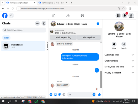Screen dimensions: 138x104
Task: Open the $700 - 3 Beds 1 Bath House listing
Action: tap(66, 33)
